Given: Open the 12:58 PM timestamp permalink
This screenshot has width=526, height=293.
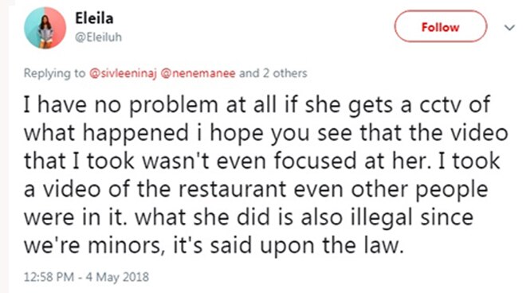Looking at the screenshot, I should tap(49, 277).
